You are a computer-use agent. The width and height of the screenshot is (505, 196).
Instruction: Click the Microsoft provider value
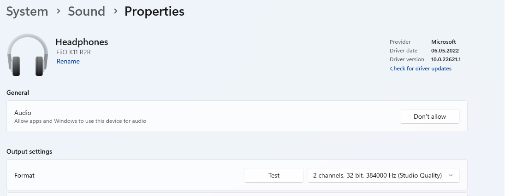click(443, 42)
